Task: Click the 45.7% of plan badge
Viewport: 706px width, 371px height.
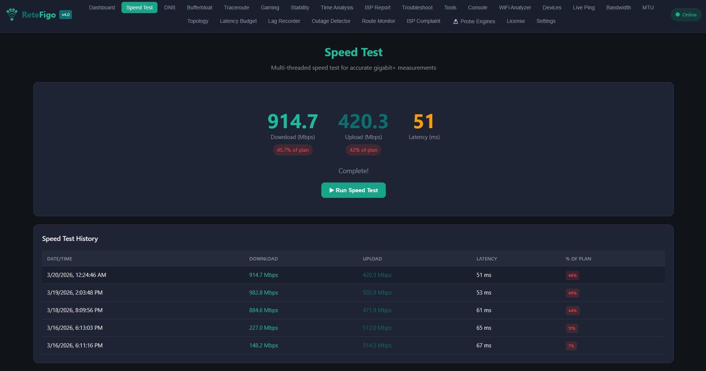Action: 292,150
